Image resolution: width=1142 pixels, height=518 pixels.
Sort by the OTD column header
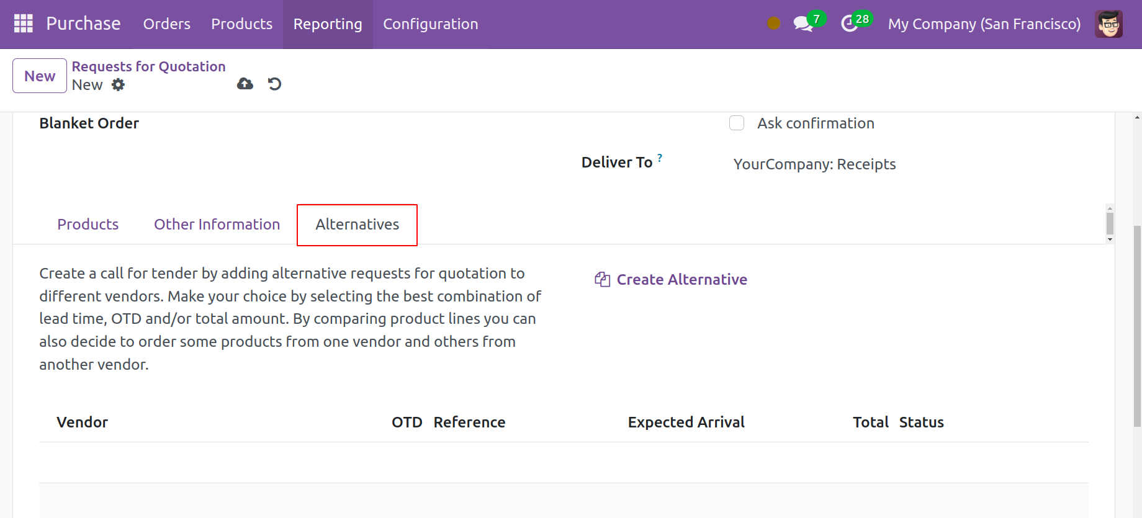407,422
